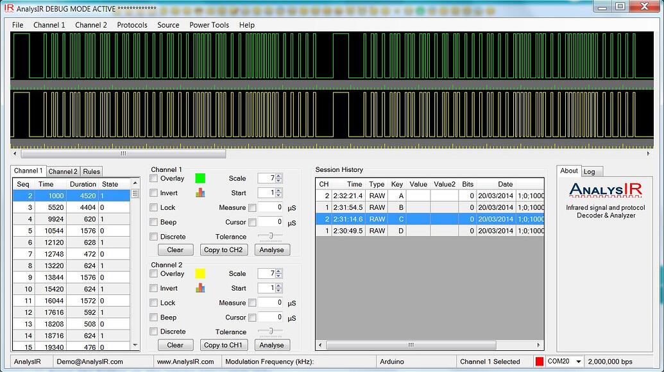Viewport: 664px width, 372px height.
Task: Pick Channel 1 green trace color
Action: tap(200, 178)
